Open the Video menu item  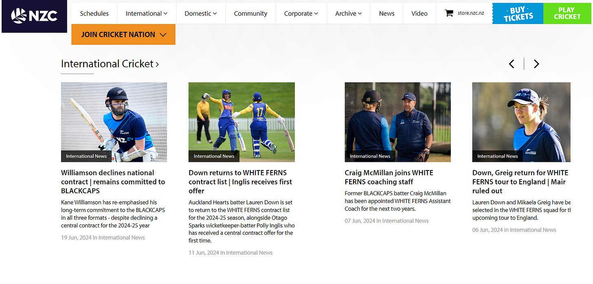point(419,13)
